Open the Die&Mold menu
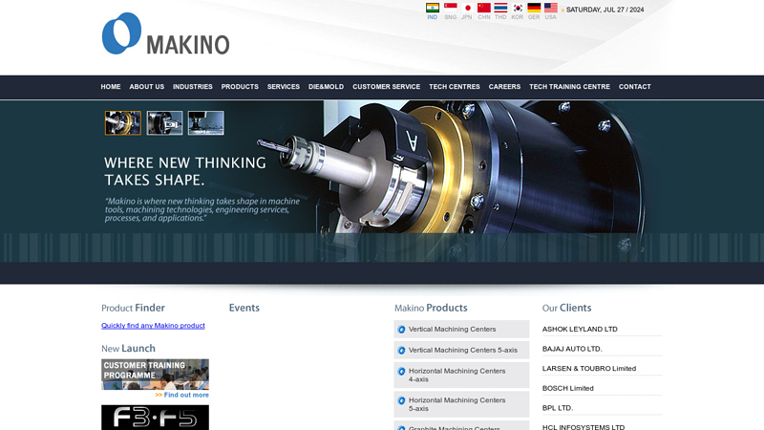Screen dimensions: 764x430 326,87
